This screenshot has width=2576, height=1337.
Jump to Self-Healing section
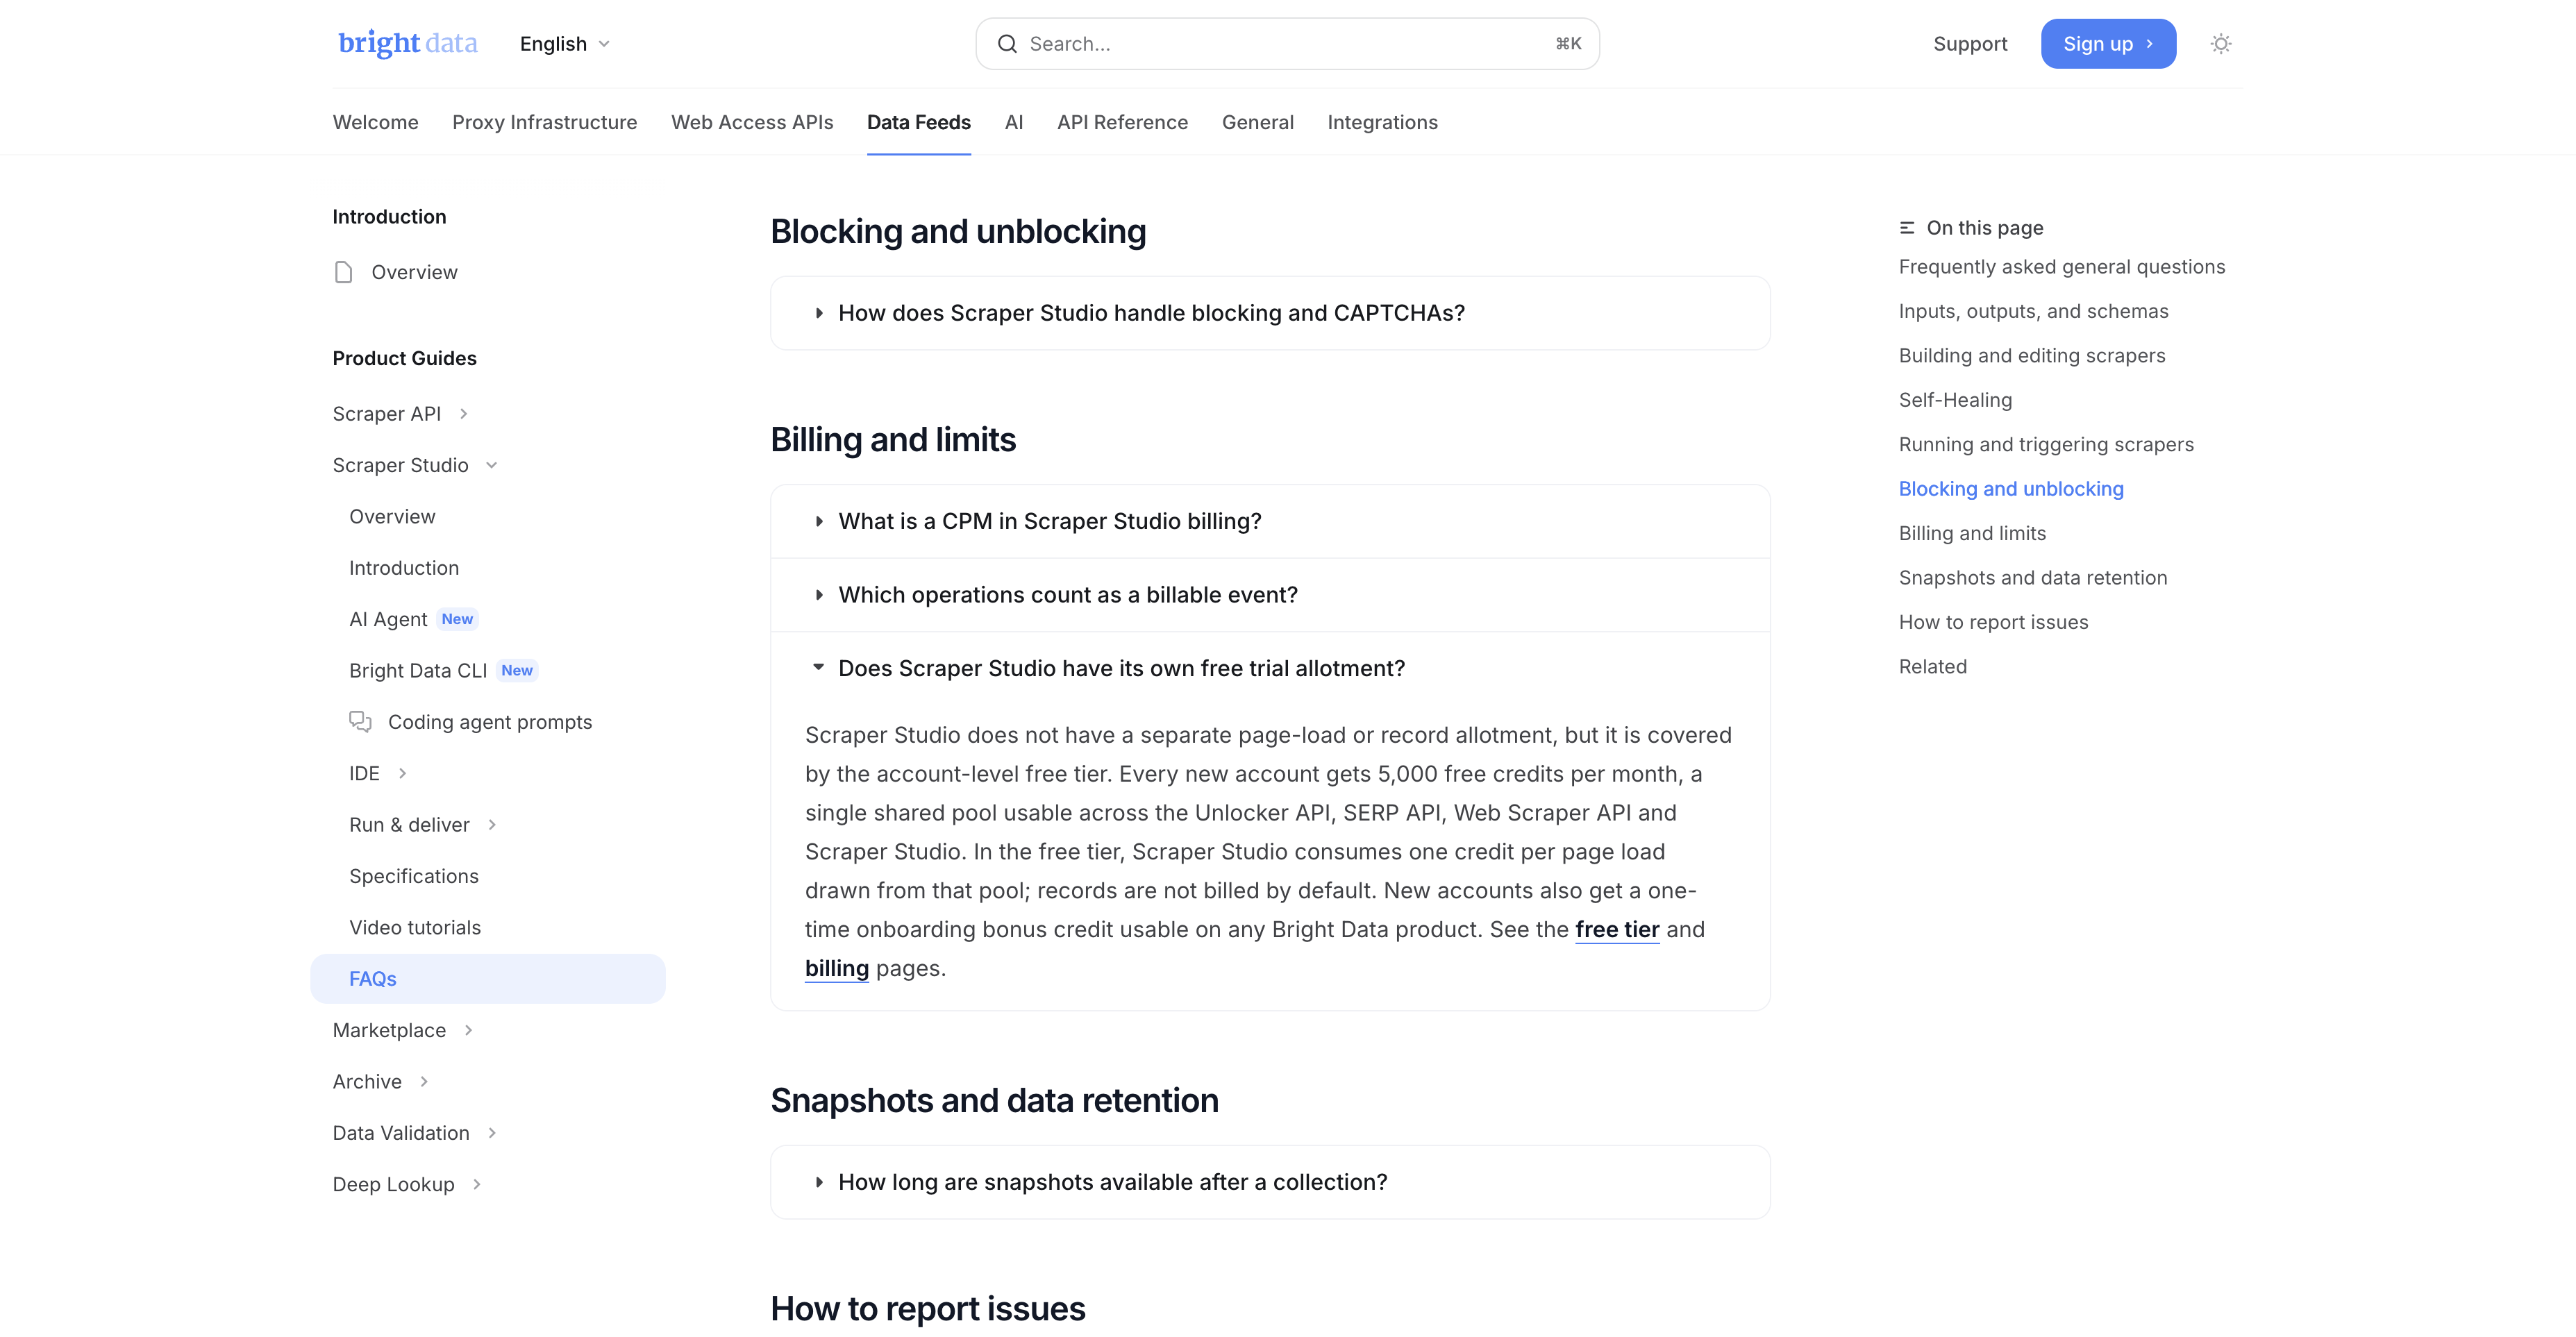coord(1955,400)
